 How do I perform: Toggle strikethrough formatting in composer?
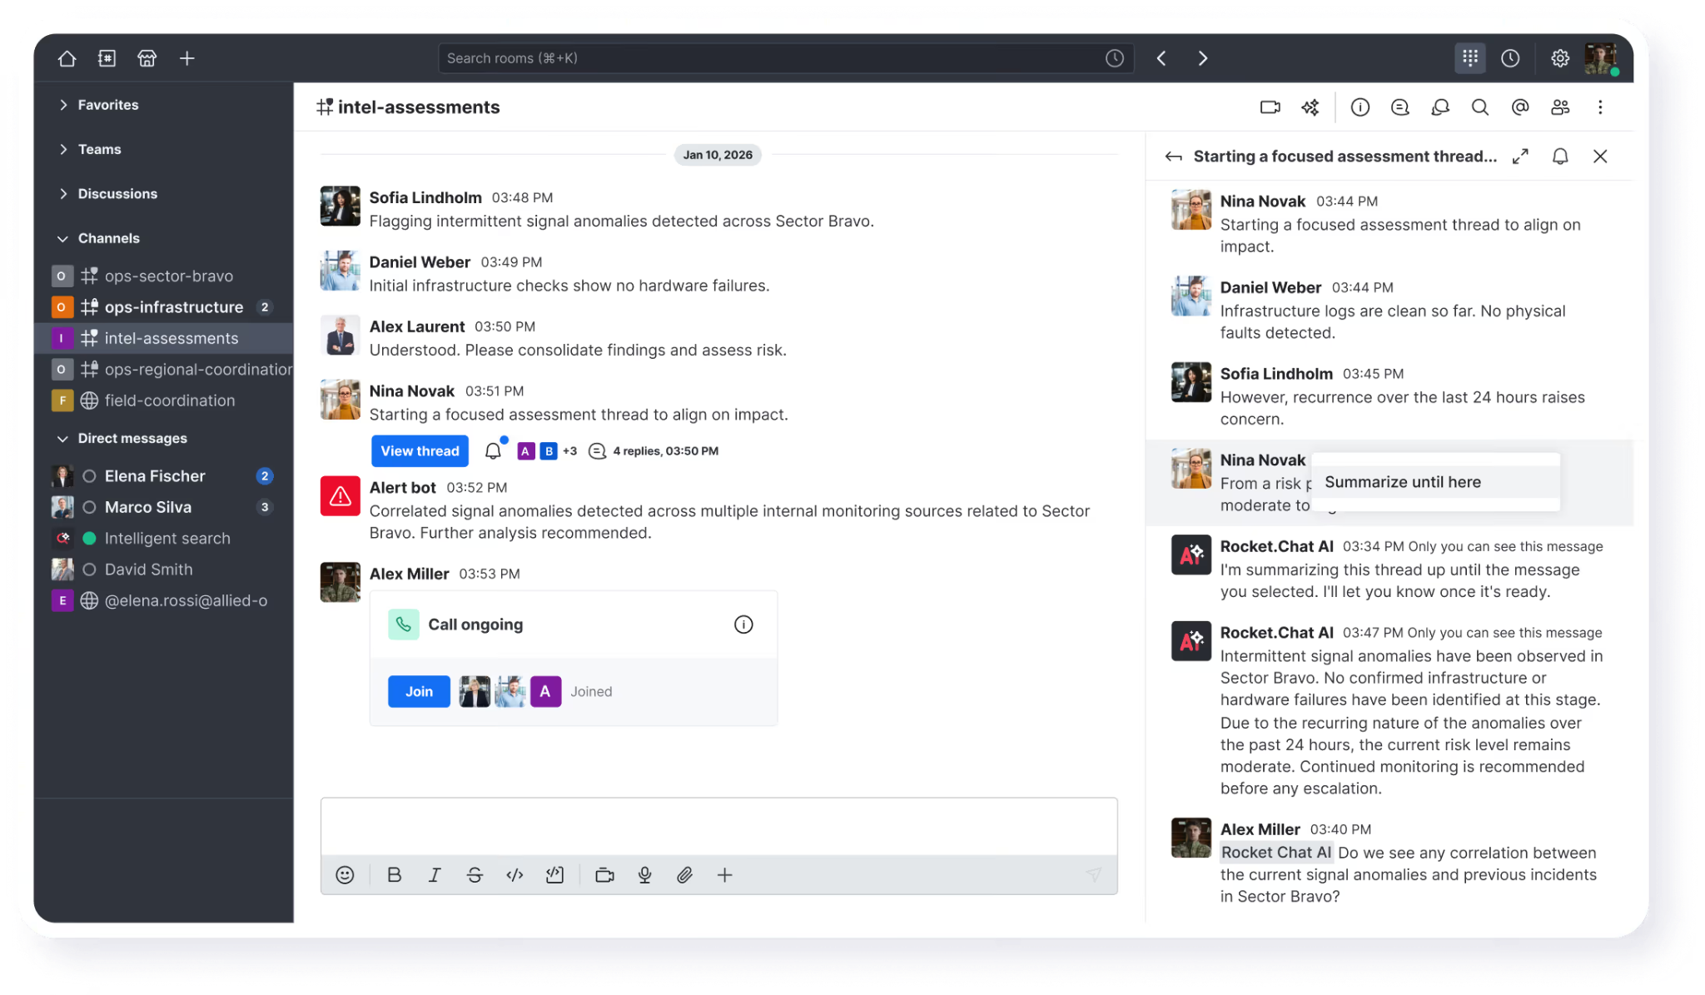point(475,875)
